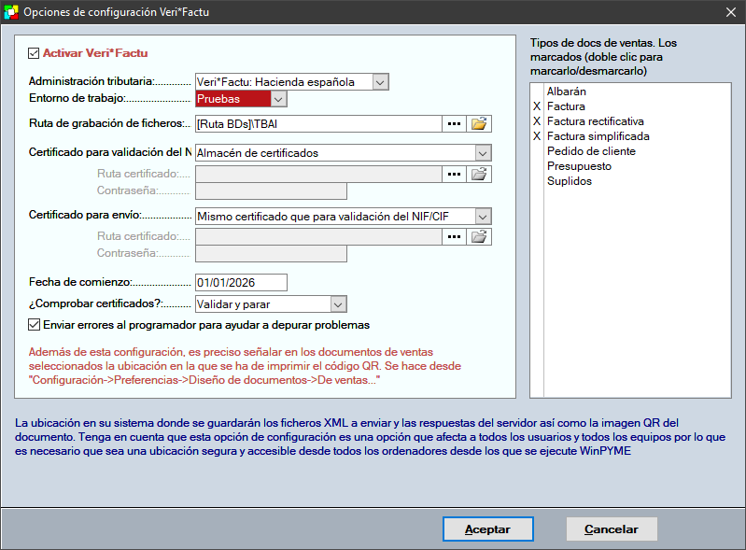Click the X mark next to Factura
This screenshot has width=746, height=550.
537,106
